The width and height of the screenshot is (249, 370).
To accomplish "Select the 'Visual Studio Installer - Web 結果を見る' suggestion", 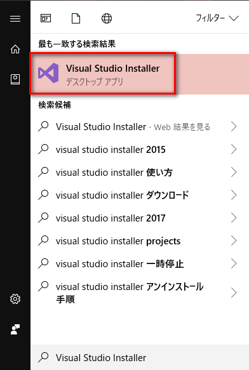I will click(139, 127).
